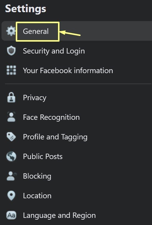Select the Aa Language and Region icon
Screen dimensions: 152x225
pos(11,215)
